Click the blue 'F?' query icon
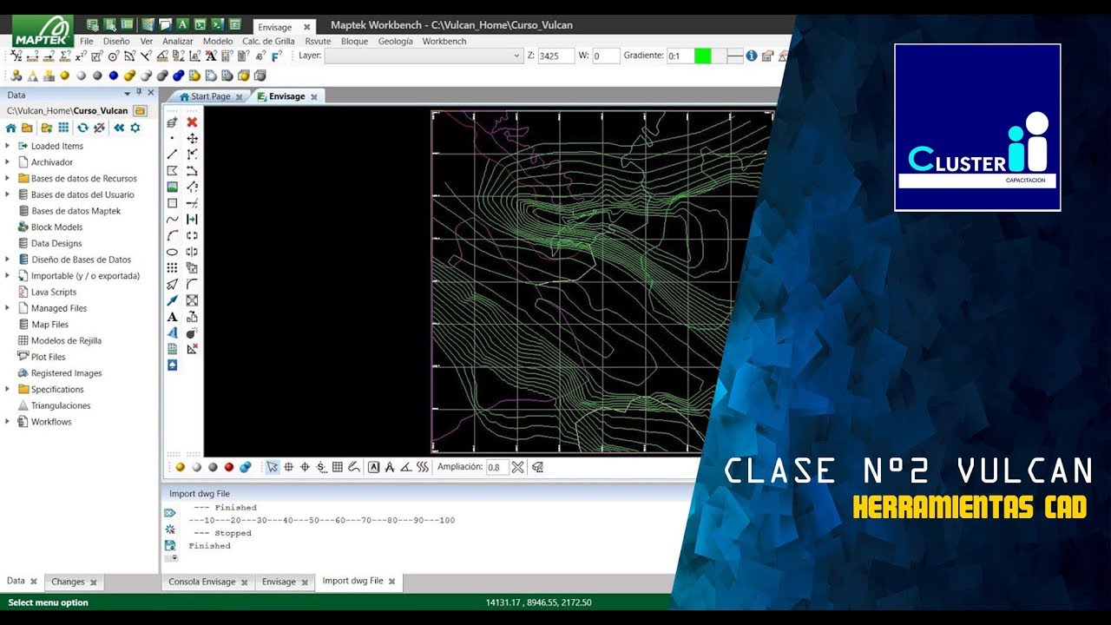Viewport: 1111px width, 625px height. pos(276,56)
